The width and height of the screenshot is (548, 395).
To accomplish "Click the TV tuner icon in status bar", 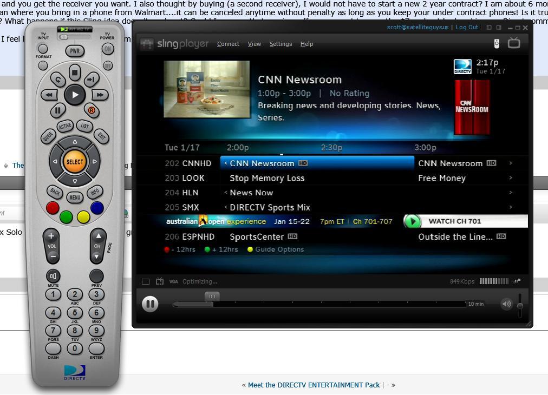I will point(160,281).
